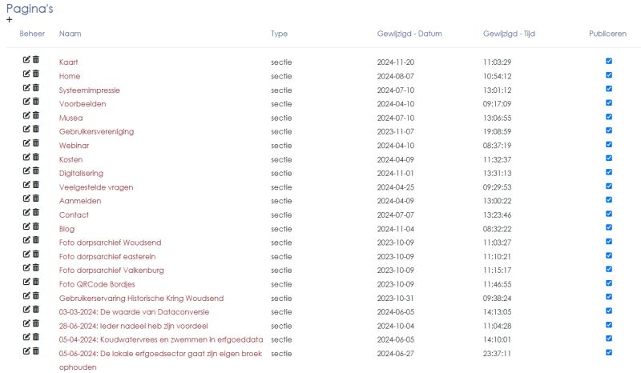Viewport: 641px width, 373px height.
Task: Edit the Systeemimpressie page
Action: click(x=26, y=87)
